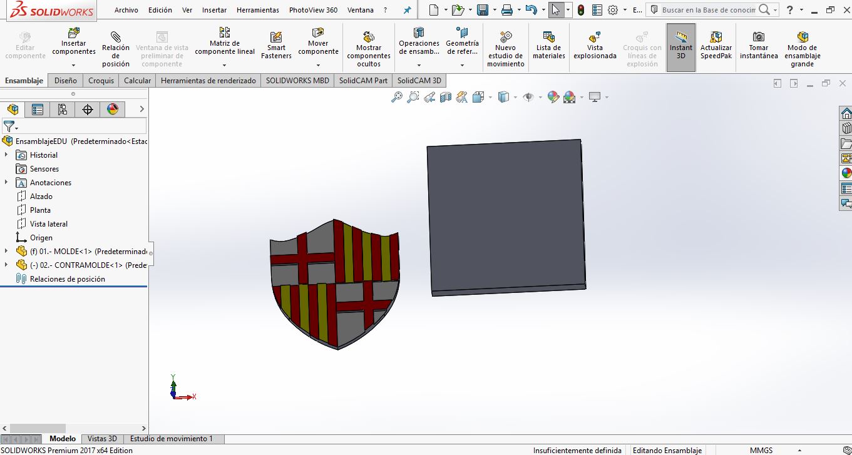The height and width of the screenshot is (455, 852).
Task: Click Mostrar componentes ocultos
Action: coord(369,48)
